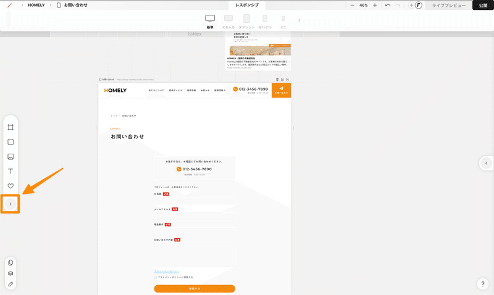
Task: Select the Box tool
Action: [10, 142]
